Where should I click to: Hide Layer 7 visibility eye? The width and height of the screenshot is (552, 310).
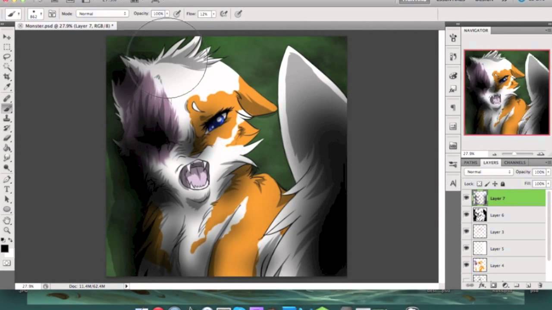pyautogui.click(x=466, y=198)
